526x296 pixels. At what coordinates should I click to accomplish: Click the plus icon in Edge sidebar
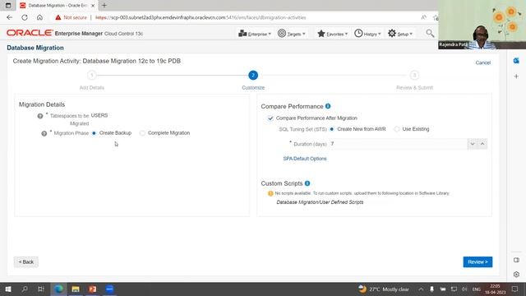point(516,76)
